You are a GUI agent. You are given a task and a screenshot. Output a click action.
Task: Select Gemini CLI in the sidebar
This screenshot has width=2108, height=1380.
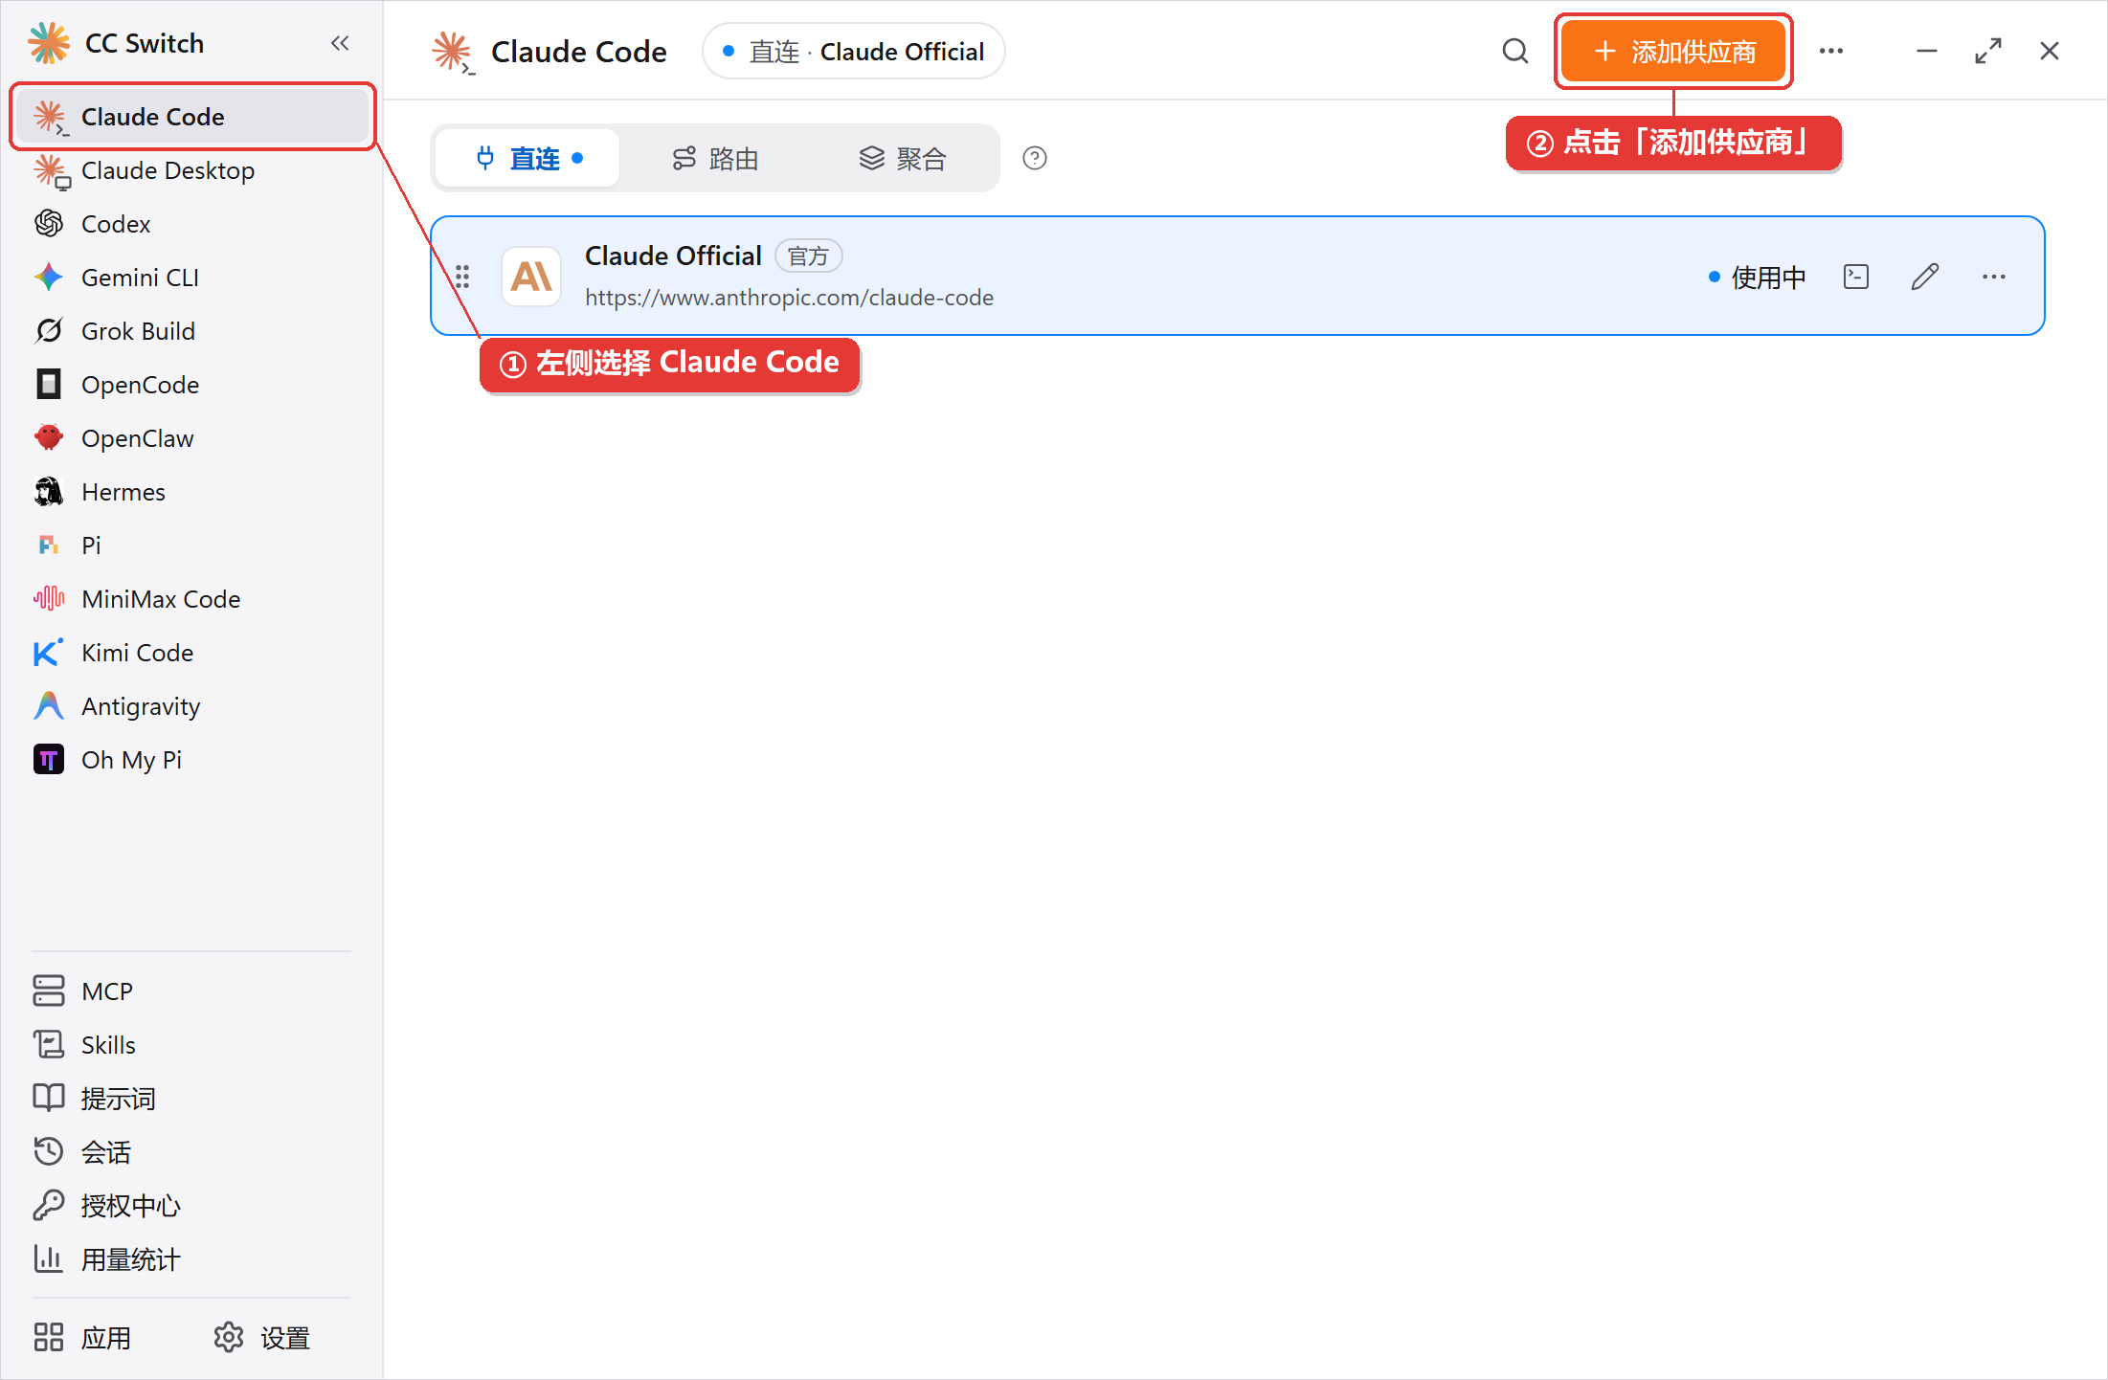tap(192, 278)
